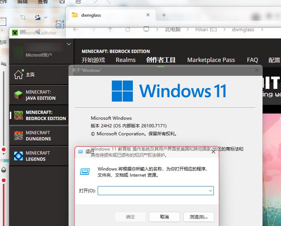Click the Minecraft Launcher creeper icon
The height and width of the screenshot is (226, 281).
tap(15, 33)
